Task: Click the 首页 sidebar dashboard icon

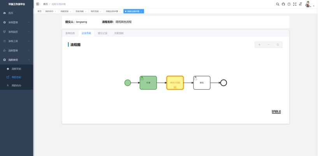Action: coord(5,13)
